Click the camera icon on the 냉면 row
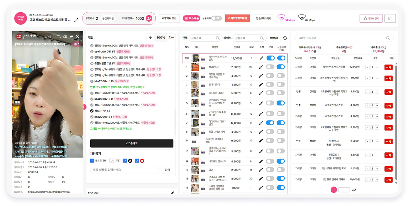 point(204,170)
